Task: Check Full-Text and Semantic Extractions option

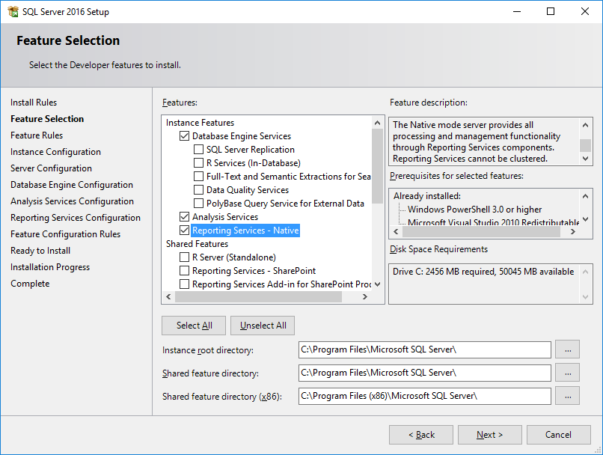Action: [x=198, y=177]
